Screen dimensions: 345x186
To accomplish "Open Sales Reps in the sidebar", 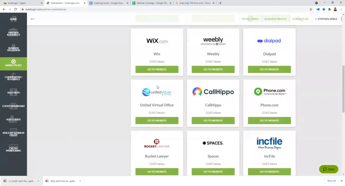I will coord(13,93).
